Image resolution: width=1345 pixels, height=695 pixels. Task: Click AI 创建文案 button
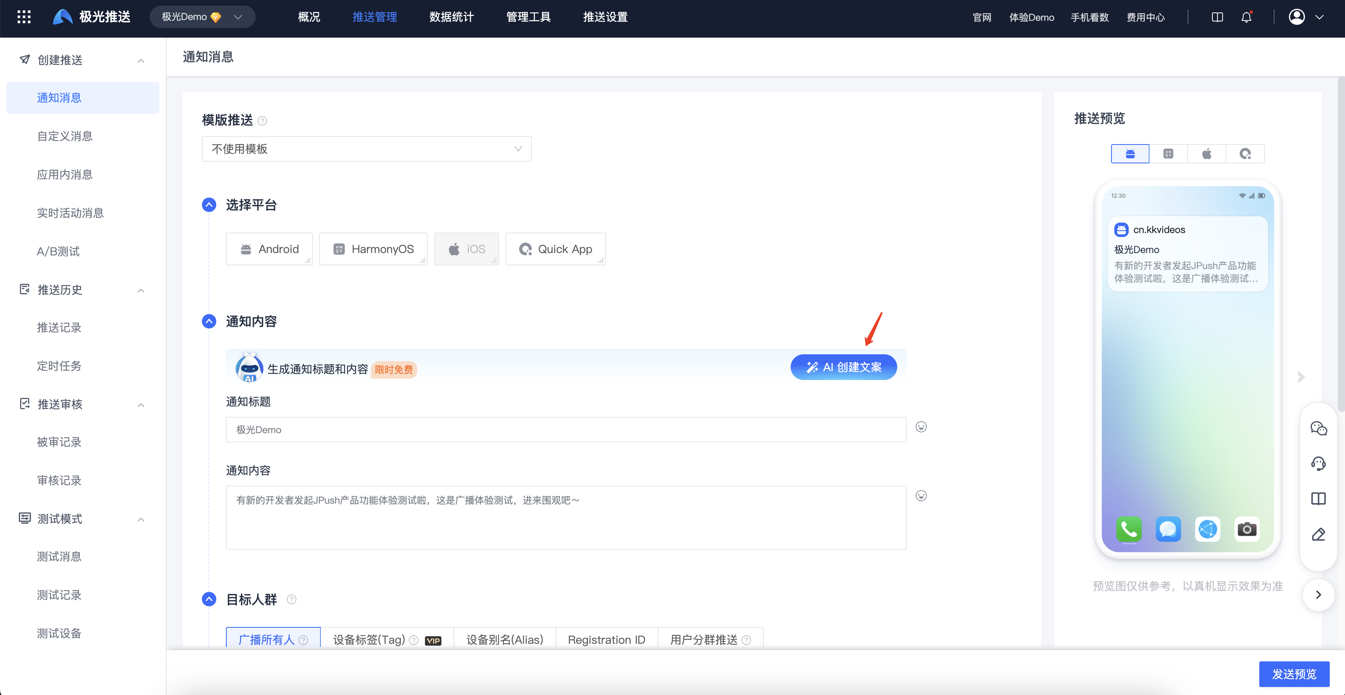[844, 368]
